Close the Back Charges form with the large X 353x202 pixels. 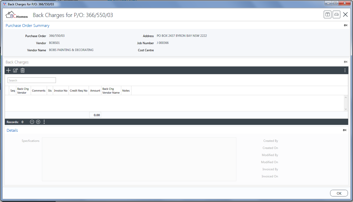345,14
